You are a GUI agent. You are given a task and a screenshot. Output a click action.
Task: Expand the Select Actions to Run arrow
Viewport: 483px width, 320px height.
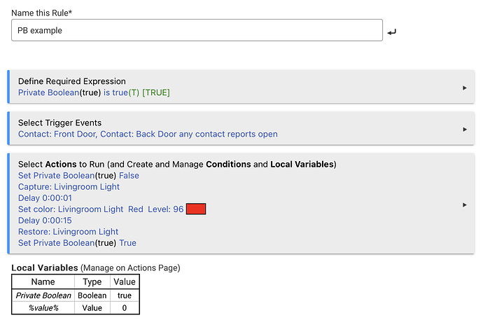click(x=465, y=204)
